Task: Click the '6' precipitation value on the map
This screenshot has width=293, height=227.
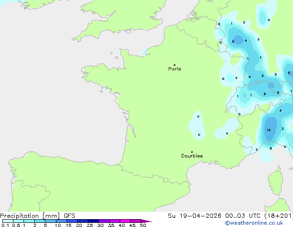Action: point(233,41)
